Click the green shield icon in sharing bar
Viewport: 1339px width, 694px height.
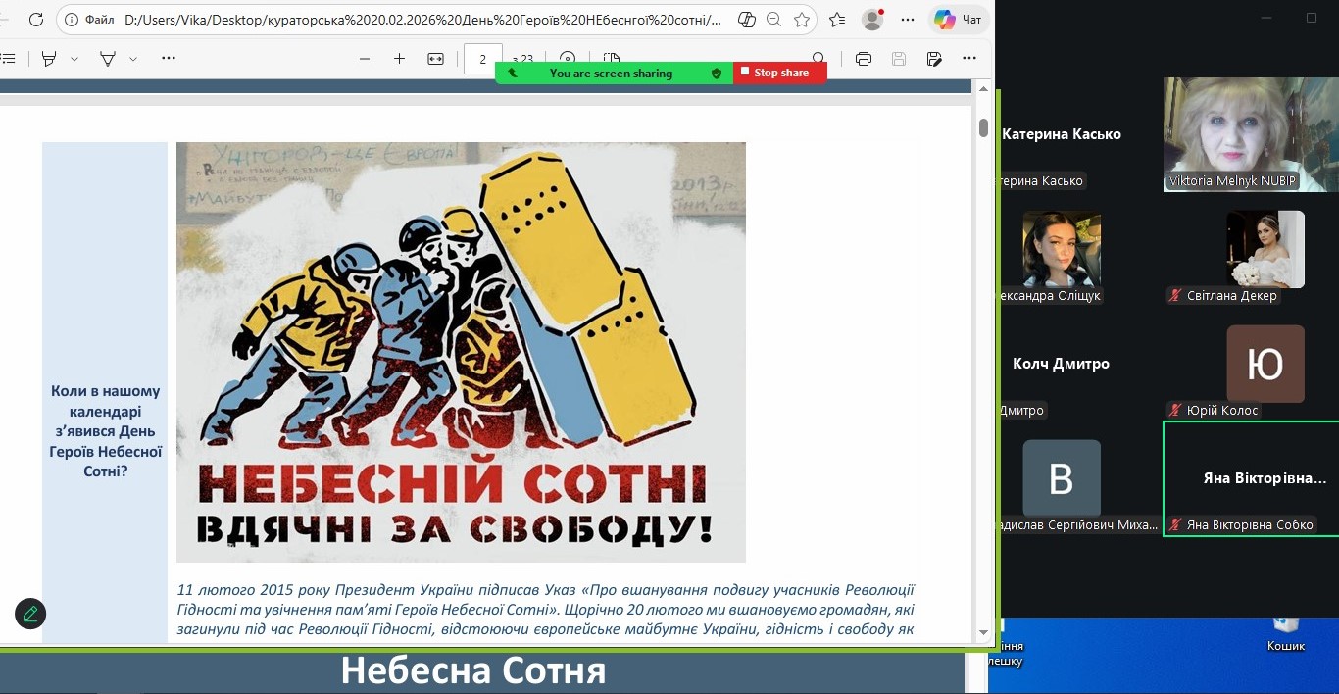click(717, 73)
